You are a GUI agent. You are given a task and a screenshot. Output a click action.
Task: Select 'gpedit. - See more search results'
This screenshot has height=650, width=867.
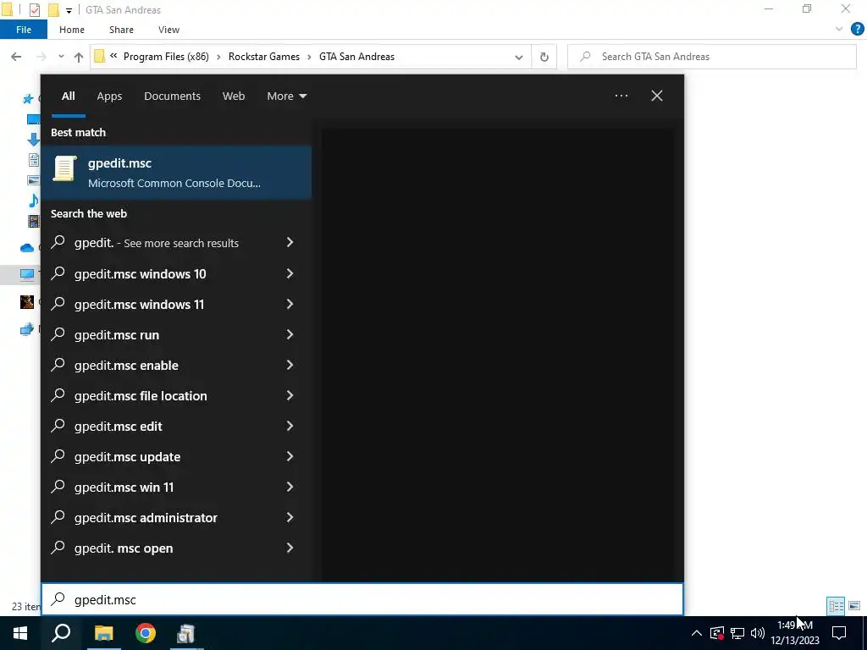coord(176,243)
